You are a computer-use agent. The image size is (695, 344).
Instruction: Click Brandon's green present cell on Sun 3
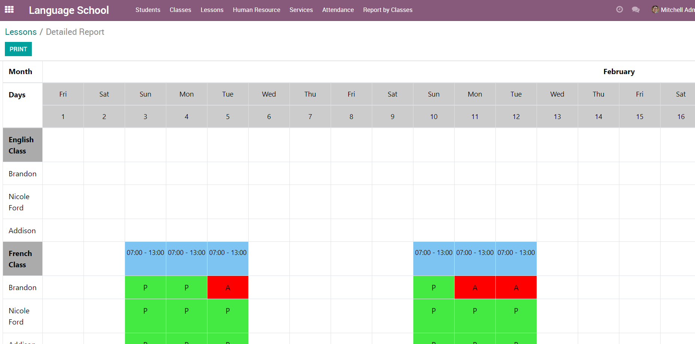[145, 287]
